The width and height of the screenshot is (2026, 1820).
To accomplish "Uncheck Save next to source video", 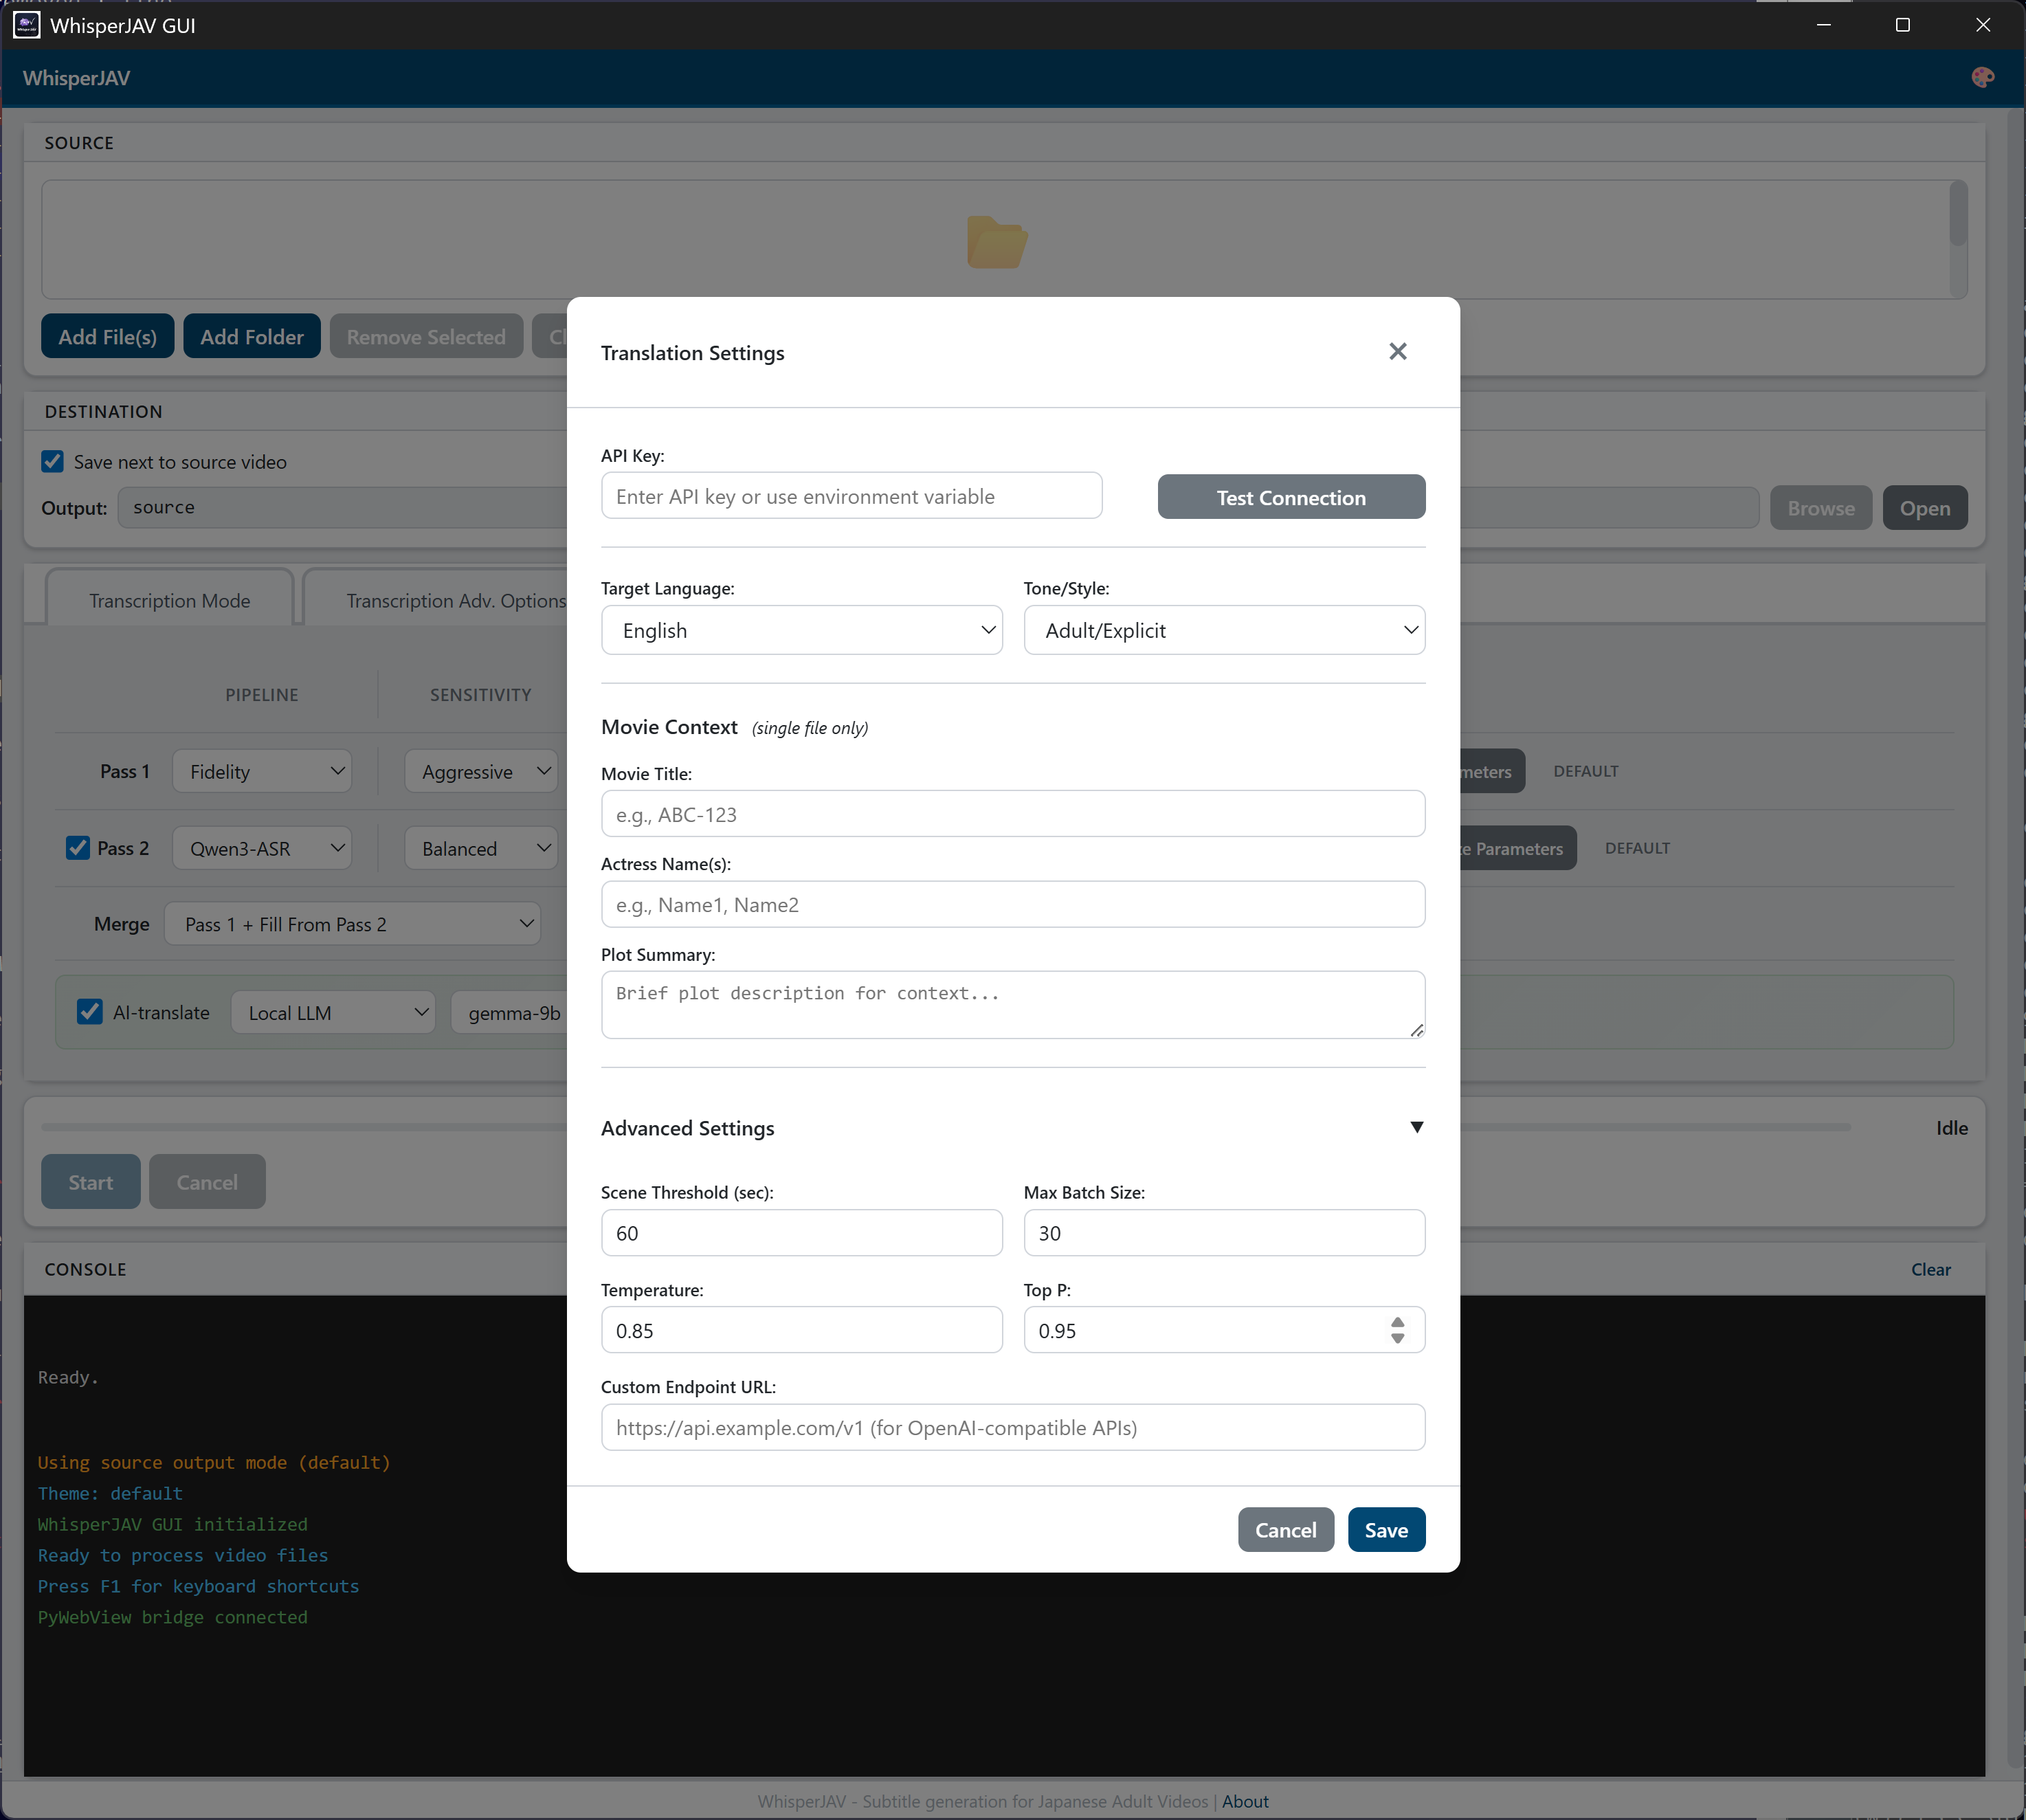I will (53, 461).
